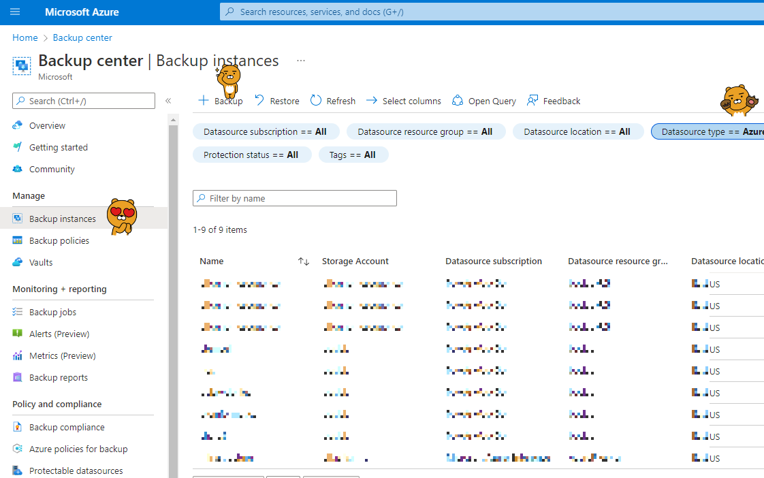Open Tags filter pill
Screen dimensions: 764x478
pos(353,155)
